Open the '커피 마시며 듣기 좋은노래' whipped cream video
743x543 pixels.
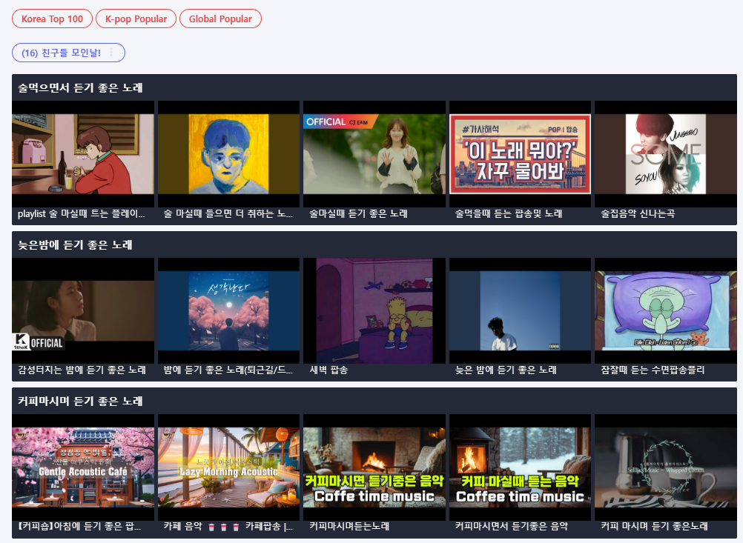pyautogui.click(x=665, y=467)
